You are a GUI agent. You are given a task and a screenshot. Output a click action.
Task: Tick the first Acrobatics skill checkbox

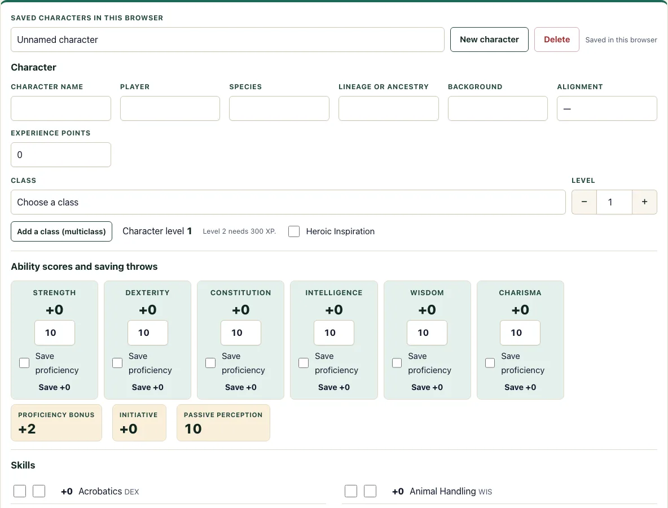[20, 491]
